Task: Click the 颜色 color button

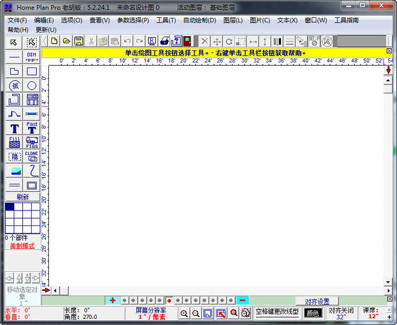Action: click(x=313, y=313)
